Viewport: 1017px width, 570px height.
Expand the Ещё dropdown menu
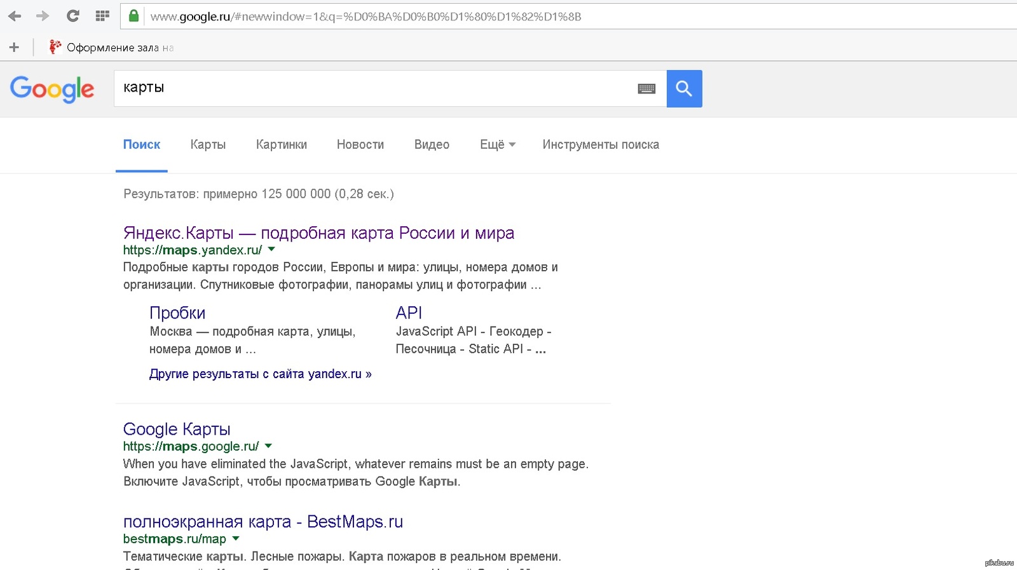(x=497, y=145)
